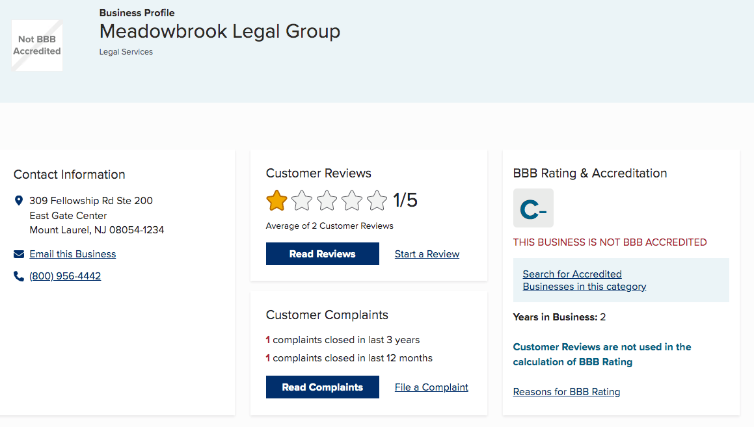Click the phone icon beside the phone number
The width and height of the screenshot is (754, 427).
[x=19, y=276]
